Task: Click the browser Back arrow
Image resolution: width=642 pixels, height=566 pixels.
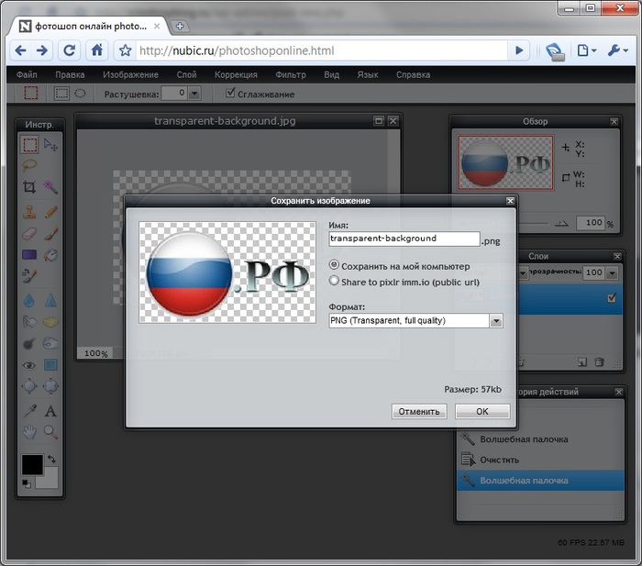Action: [20, 50]
